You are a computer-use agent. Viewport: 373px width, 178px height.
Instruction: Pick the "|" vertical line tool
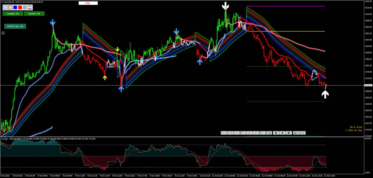pyautogui.click(x=249, y=133)
